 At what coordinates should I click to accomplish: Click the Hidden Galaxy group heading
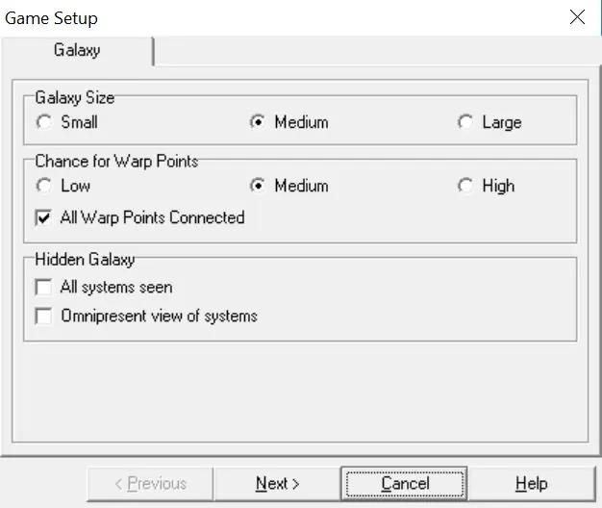click(85, 260)
